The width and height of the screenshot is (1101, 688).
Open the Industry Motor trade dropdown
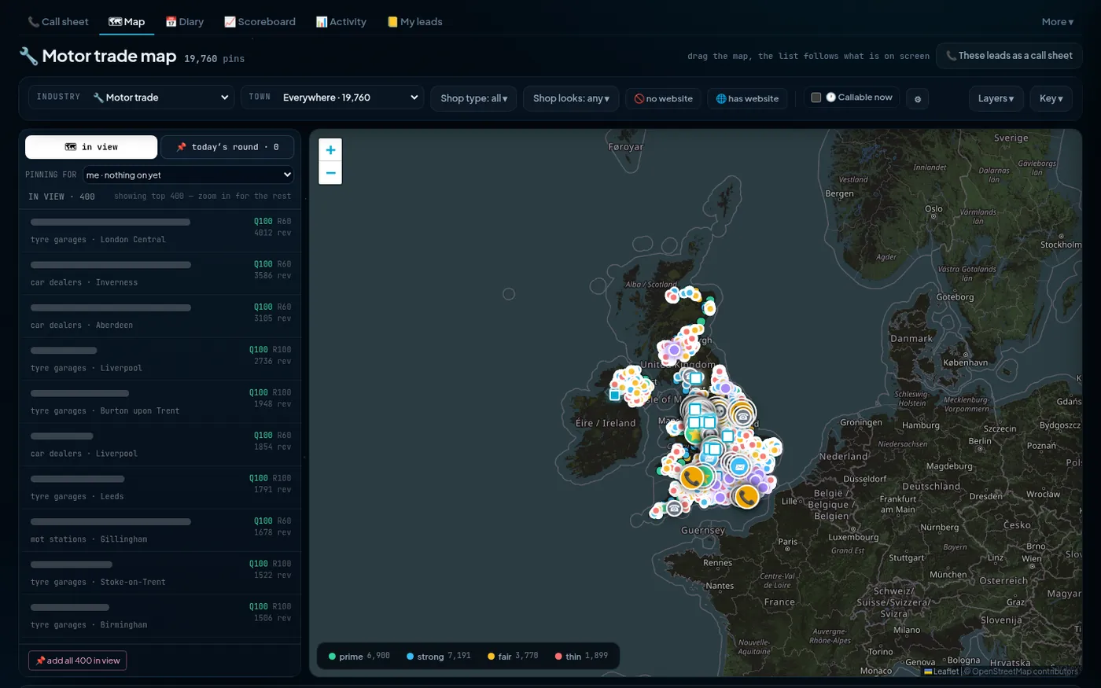click(131, 97)
